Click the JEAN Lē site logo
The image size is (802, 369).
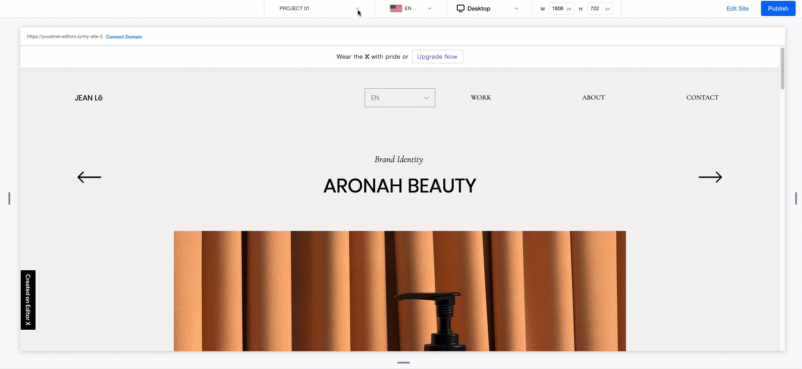(89, 98)
